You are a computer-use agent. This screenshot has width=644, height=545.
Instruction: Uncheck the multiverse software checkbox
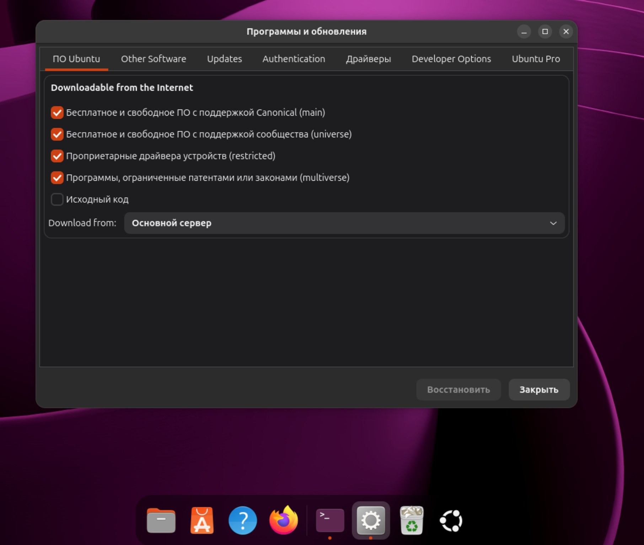pyautogui.click(x=57, y=178)
